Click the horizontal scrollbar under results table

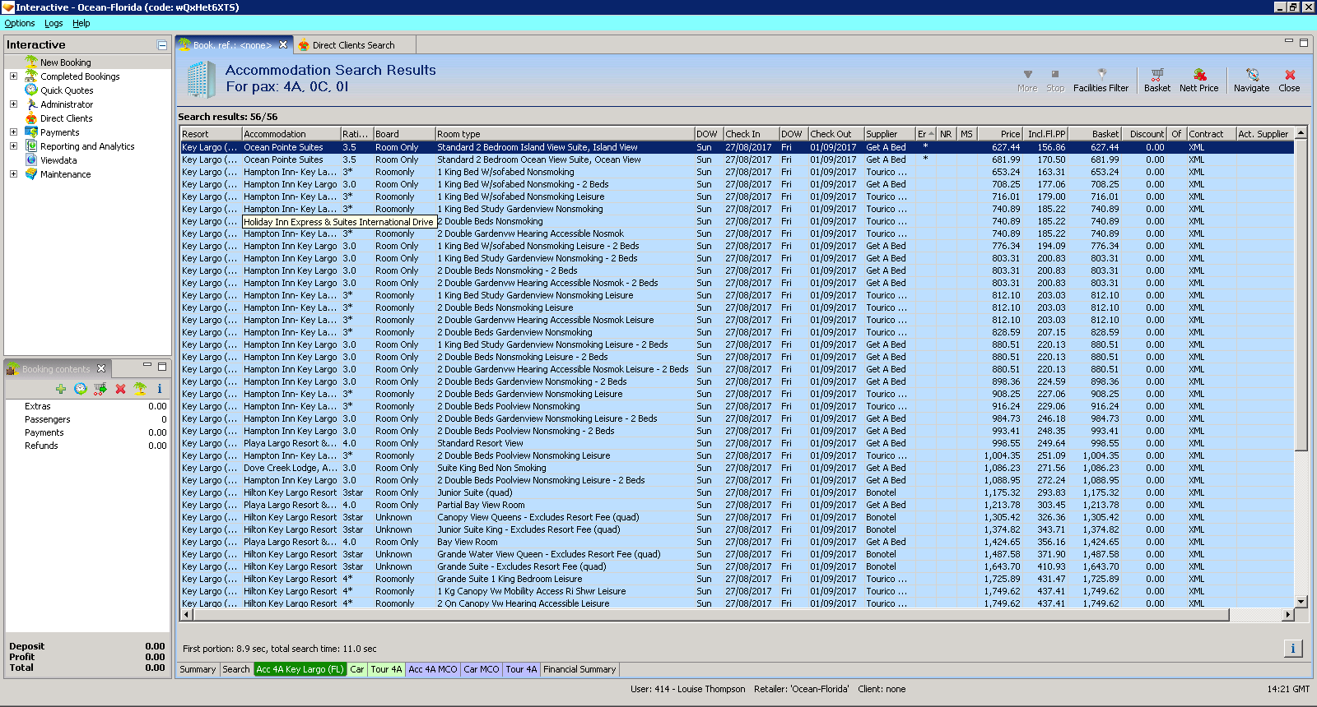708,615
